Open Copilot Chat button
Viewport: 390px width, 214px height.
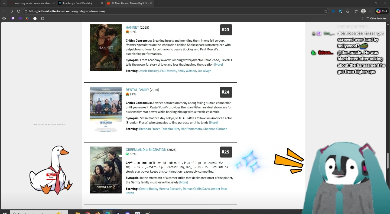[x=382, y=11]
